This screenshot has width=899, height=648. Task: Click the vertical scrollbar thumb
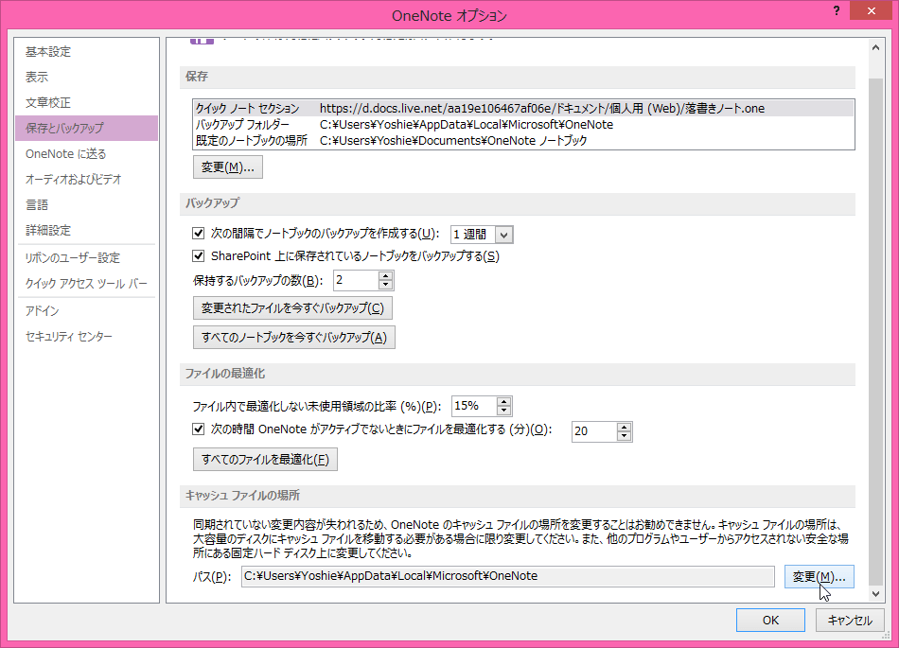[875, 332]
